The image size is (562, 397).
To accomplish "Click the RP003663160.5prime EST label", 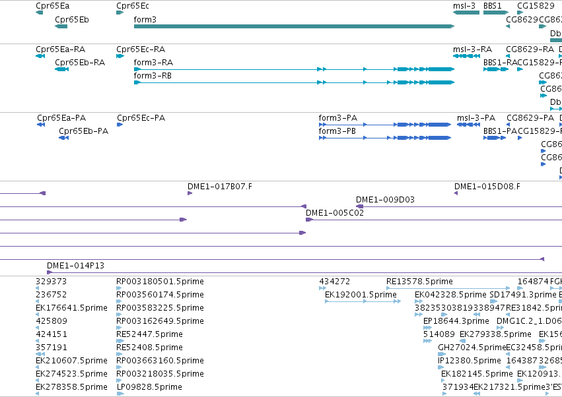I will 160,361.
